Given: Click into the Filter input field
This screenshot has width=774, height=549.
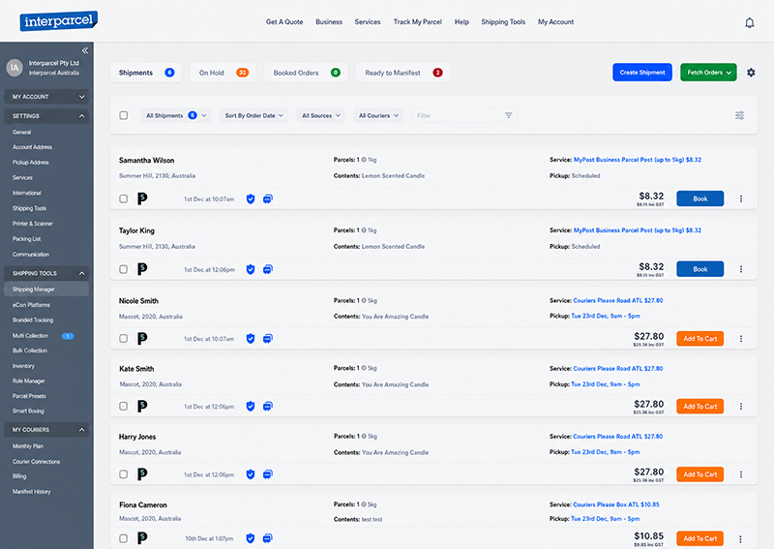Looking at the screenshot, I should click(x=464, y=115).
